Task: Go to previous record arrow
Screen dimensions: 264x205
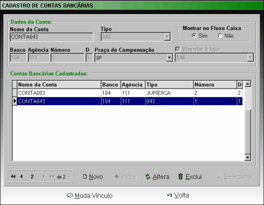Action: 21,177
